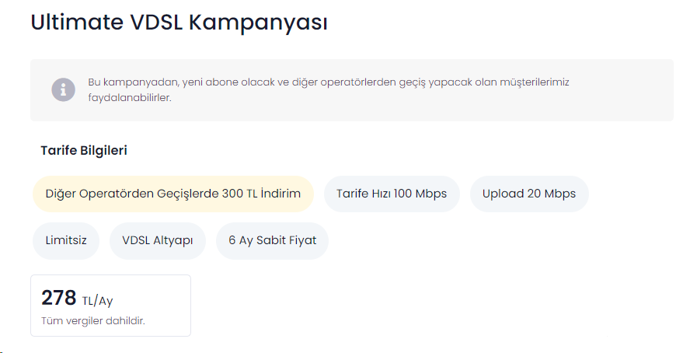Click the word Ultimate in the page title

point(75,22)
